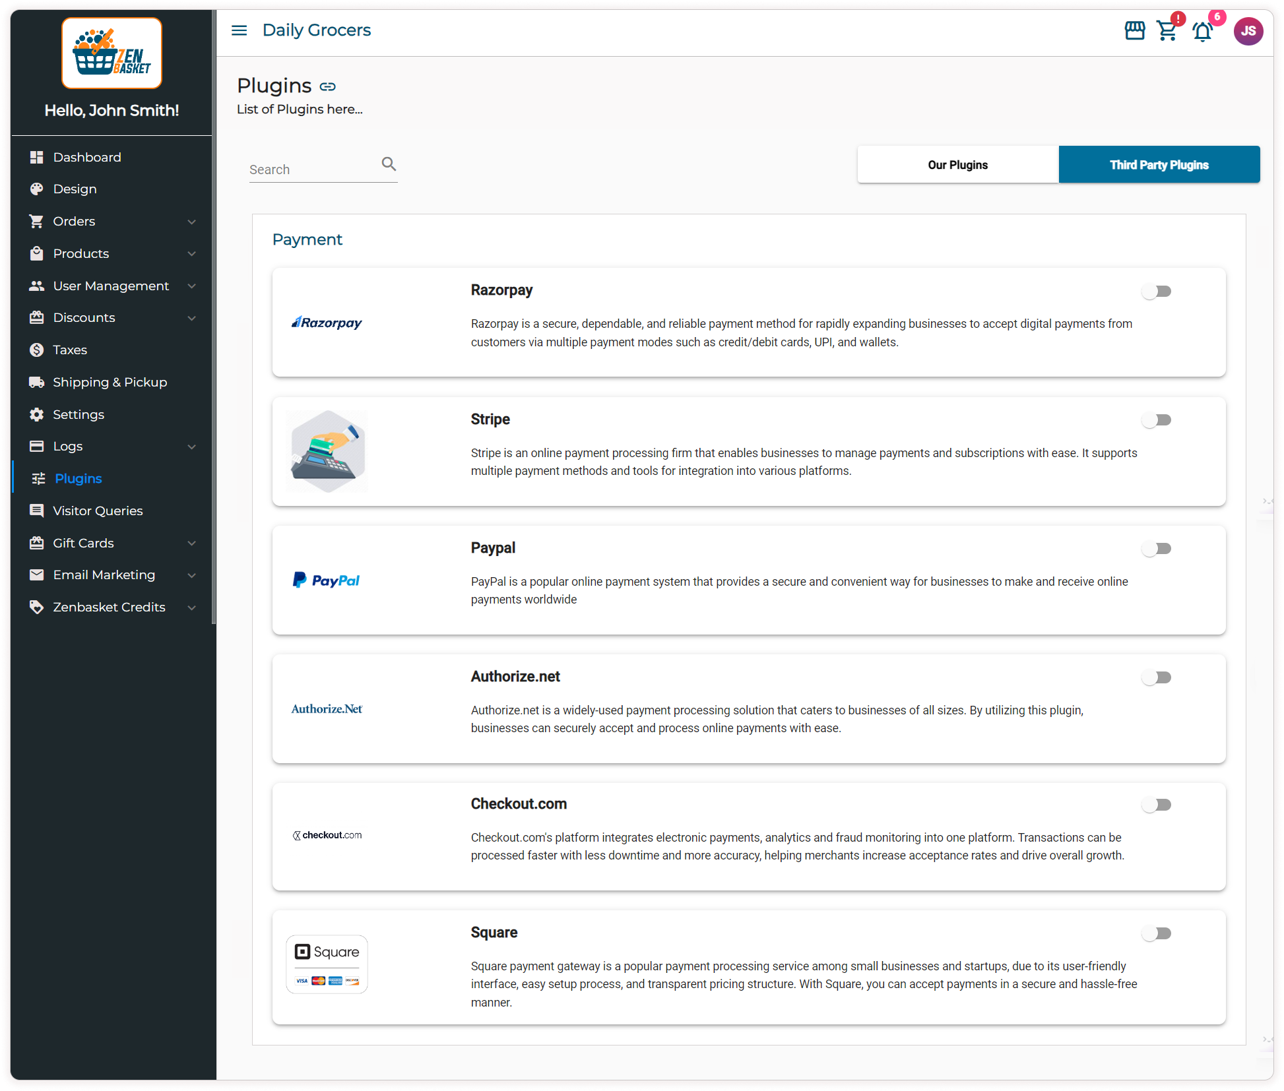This screenshot has height=1091, width=1284.
Task: Open the shopping cart icon
Action: point(1167,31)
